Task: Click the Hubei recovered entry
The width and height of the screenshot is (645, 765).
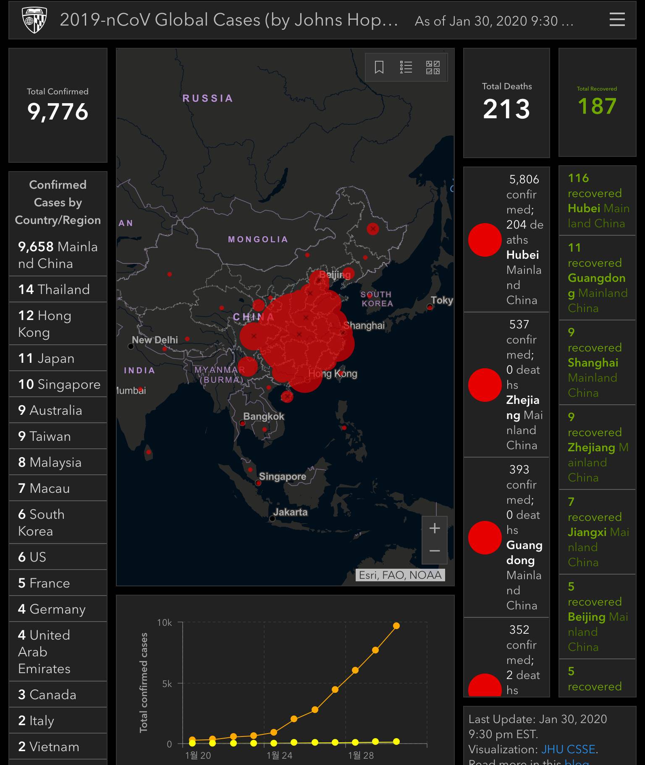Action: pos(597,200)
